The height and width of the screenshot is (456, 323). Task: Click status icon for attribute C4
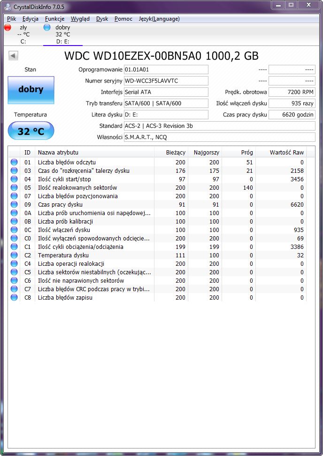click(14, 263)
